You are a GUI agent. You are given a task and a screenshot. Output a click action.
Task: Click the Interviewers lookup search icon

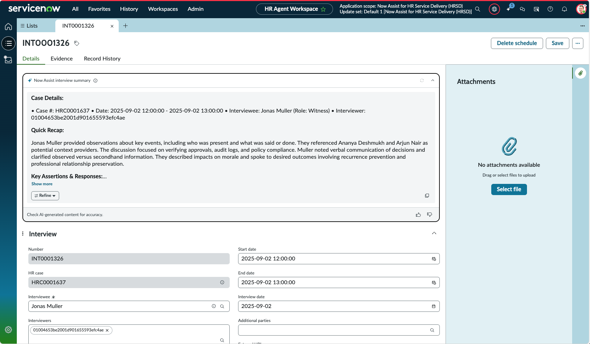click(222, 340)
